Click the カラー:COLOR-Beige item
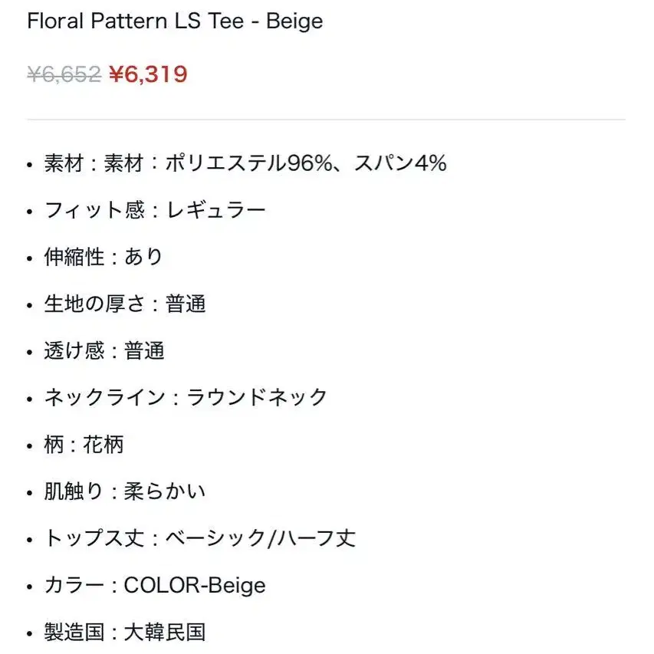 pos(155,585)
